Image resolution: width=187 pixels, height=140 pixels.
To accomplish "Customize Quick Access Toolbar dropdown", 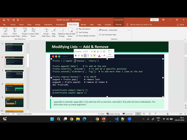I will [x=22, y=20].
